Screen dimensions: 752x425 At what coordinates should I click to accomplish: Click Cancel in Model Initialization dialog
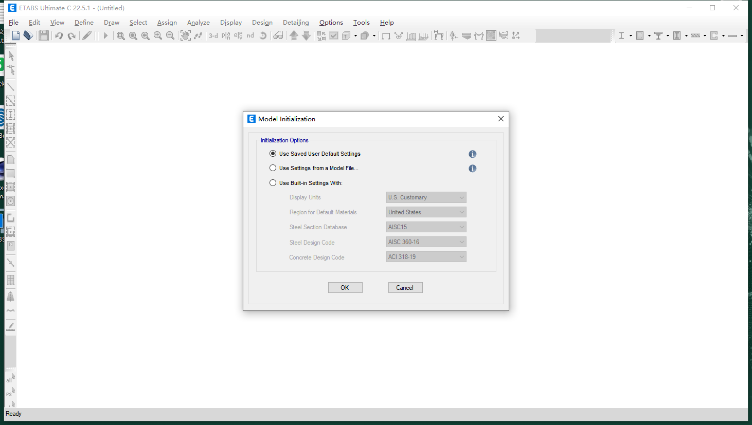pyautogui.click(x=405, y=288)
